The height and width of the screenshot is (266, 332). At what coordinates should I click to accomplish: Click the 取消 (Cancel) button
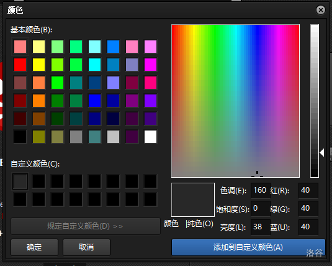coord(86,247)
